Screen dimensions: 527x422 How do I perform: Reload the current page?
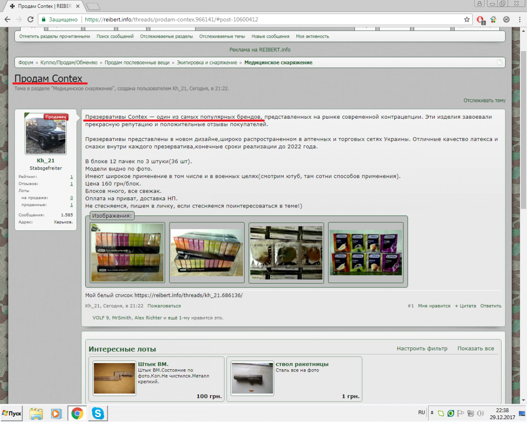30,19
